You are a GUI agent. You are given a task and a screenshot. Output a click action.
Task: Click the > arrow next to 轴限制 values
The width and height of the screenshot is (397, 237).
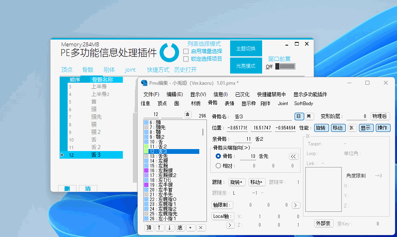(x=295, y=205)
